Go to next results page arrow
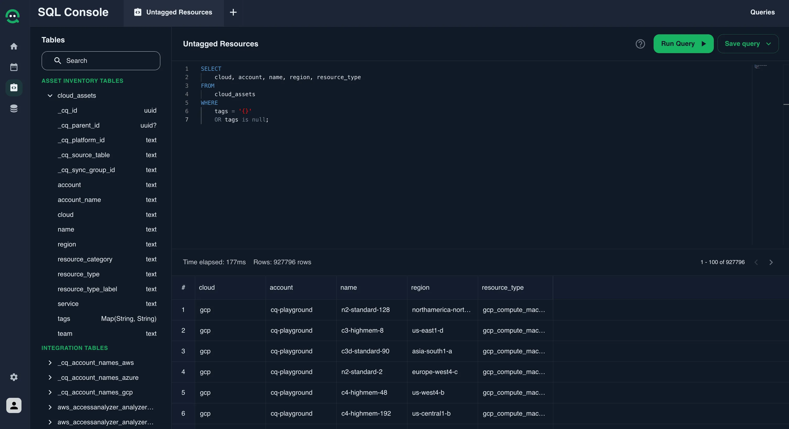Image resolution: width=789 pixels, height=429 pixels. pyautogui.click(x=771, y=262)
